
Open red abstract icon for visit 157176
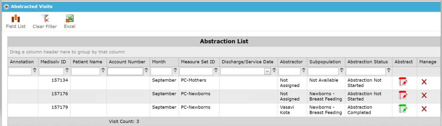(x=403, y=96)
